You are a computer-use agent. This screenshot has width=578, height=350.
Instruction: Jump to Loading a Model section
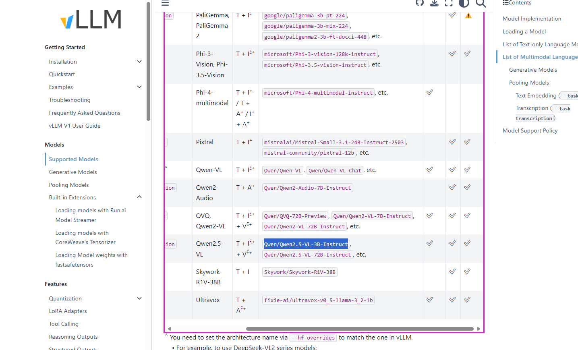tap(524, 32)
